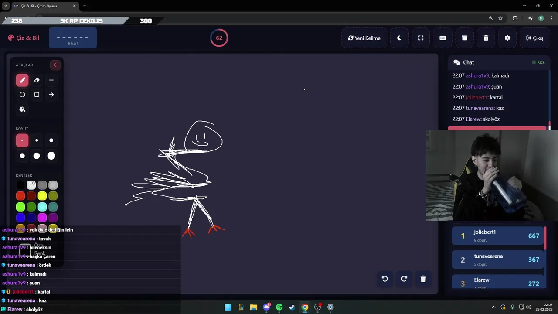This screenshot has width=558, height=314.
Task: Pick the yellow color swatch
Action: 42,196
